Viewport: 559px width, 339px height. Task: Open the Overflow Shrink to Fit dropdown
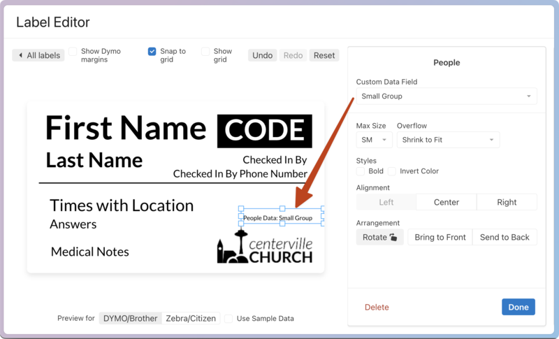coord(448,140)
